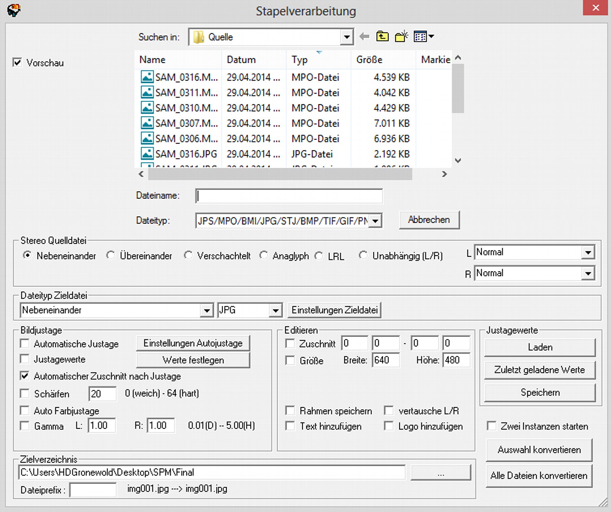The image size is (611, 512).
Task: Click the go back arrow icon
Action: click(x=364, y=37)
